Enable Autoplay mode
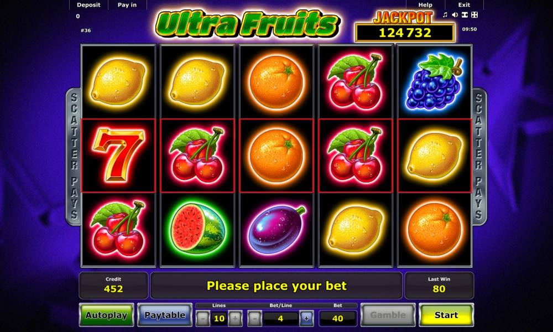This screenshot has width=553, height=332. click(x=107, y=315)
